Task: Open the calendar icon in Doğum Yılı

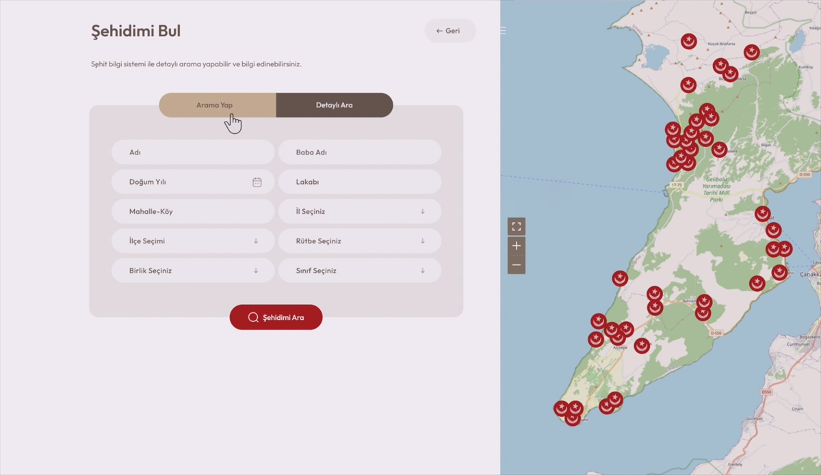Action: point(257,182)
